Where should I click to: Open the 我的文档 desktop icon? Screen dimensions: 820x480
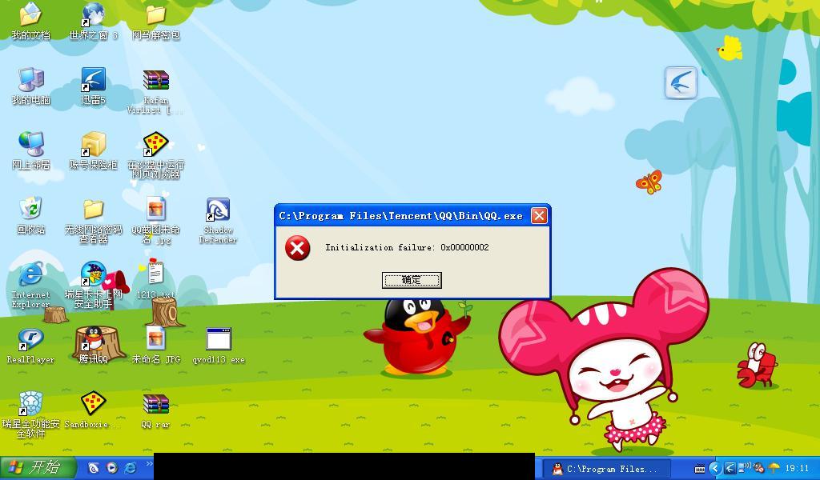(x=31, y=22)
